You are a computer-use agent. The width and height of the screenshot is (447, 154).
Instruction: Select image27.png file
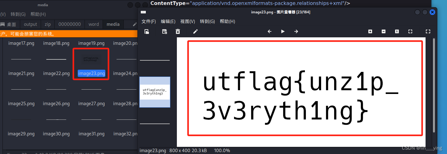coord(91,104)
